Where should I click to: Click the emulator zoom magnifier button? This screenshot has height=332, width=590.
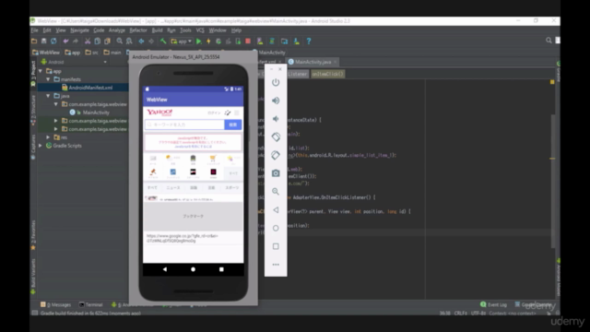click(276, 191)
